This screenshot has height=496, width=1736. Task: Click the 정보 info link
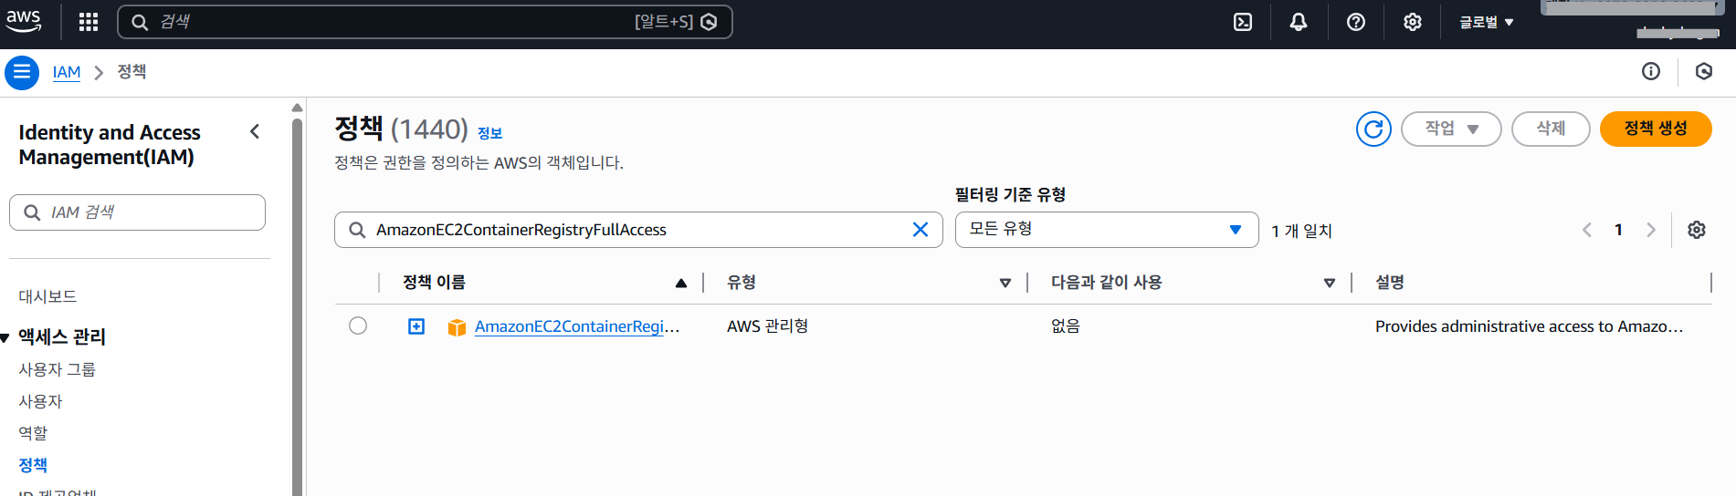489,133
